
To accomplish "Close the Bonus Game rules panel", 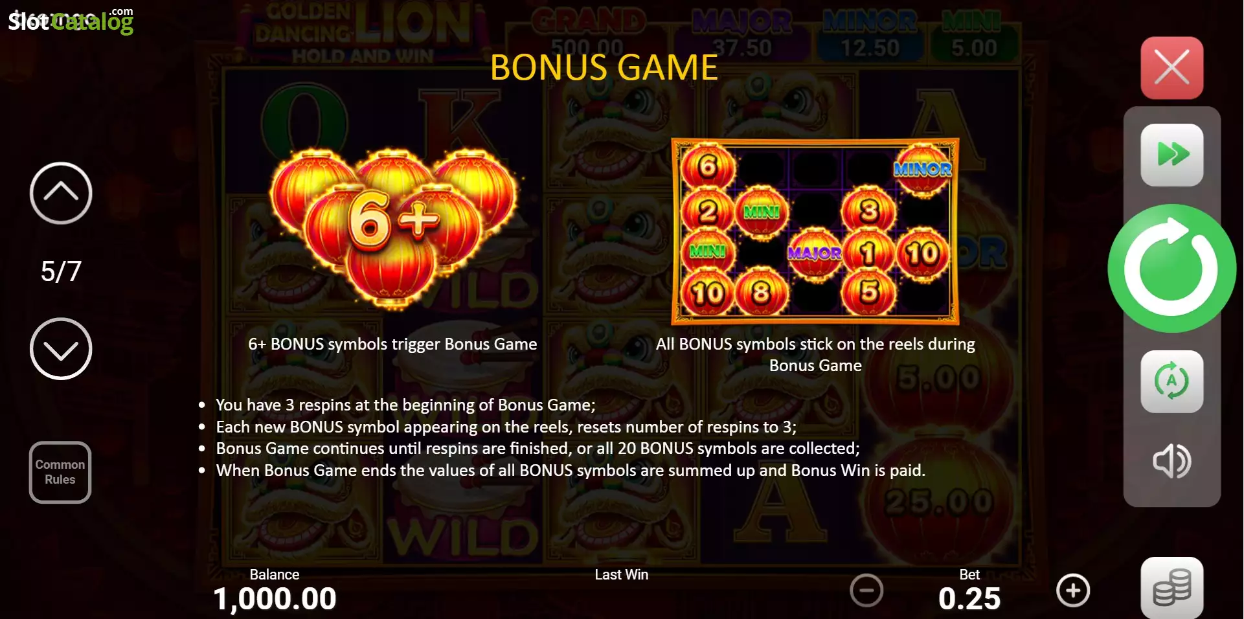I will pos(1171,67).
